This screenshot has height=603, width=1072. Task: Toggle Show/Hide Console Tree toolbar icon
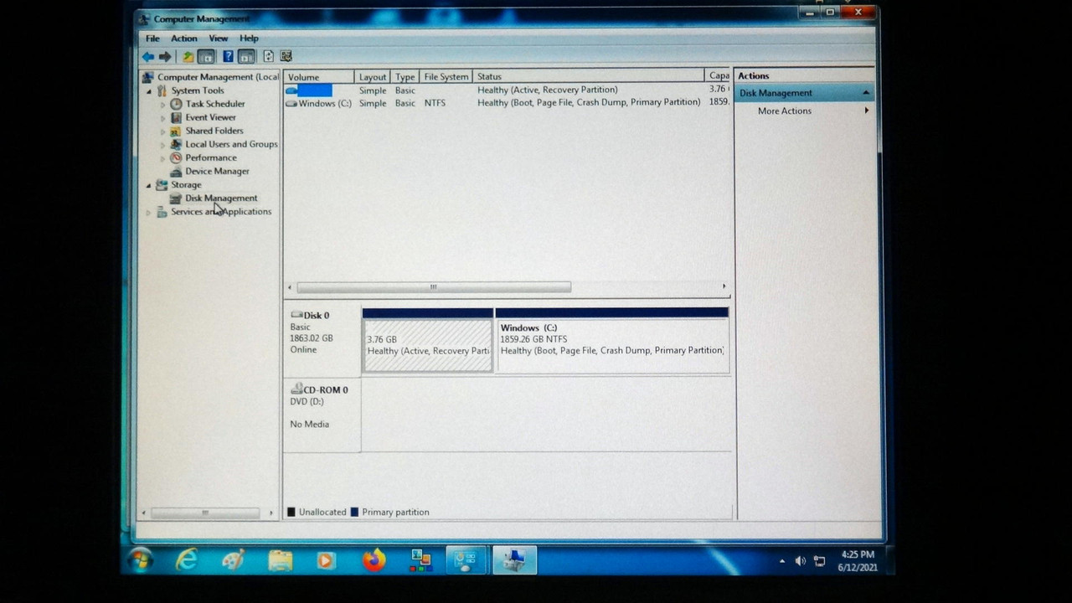(206, 57)
